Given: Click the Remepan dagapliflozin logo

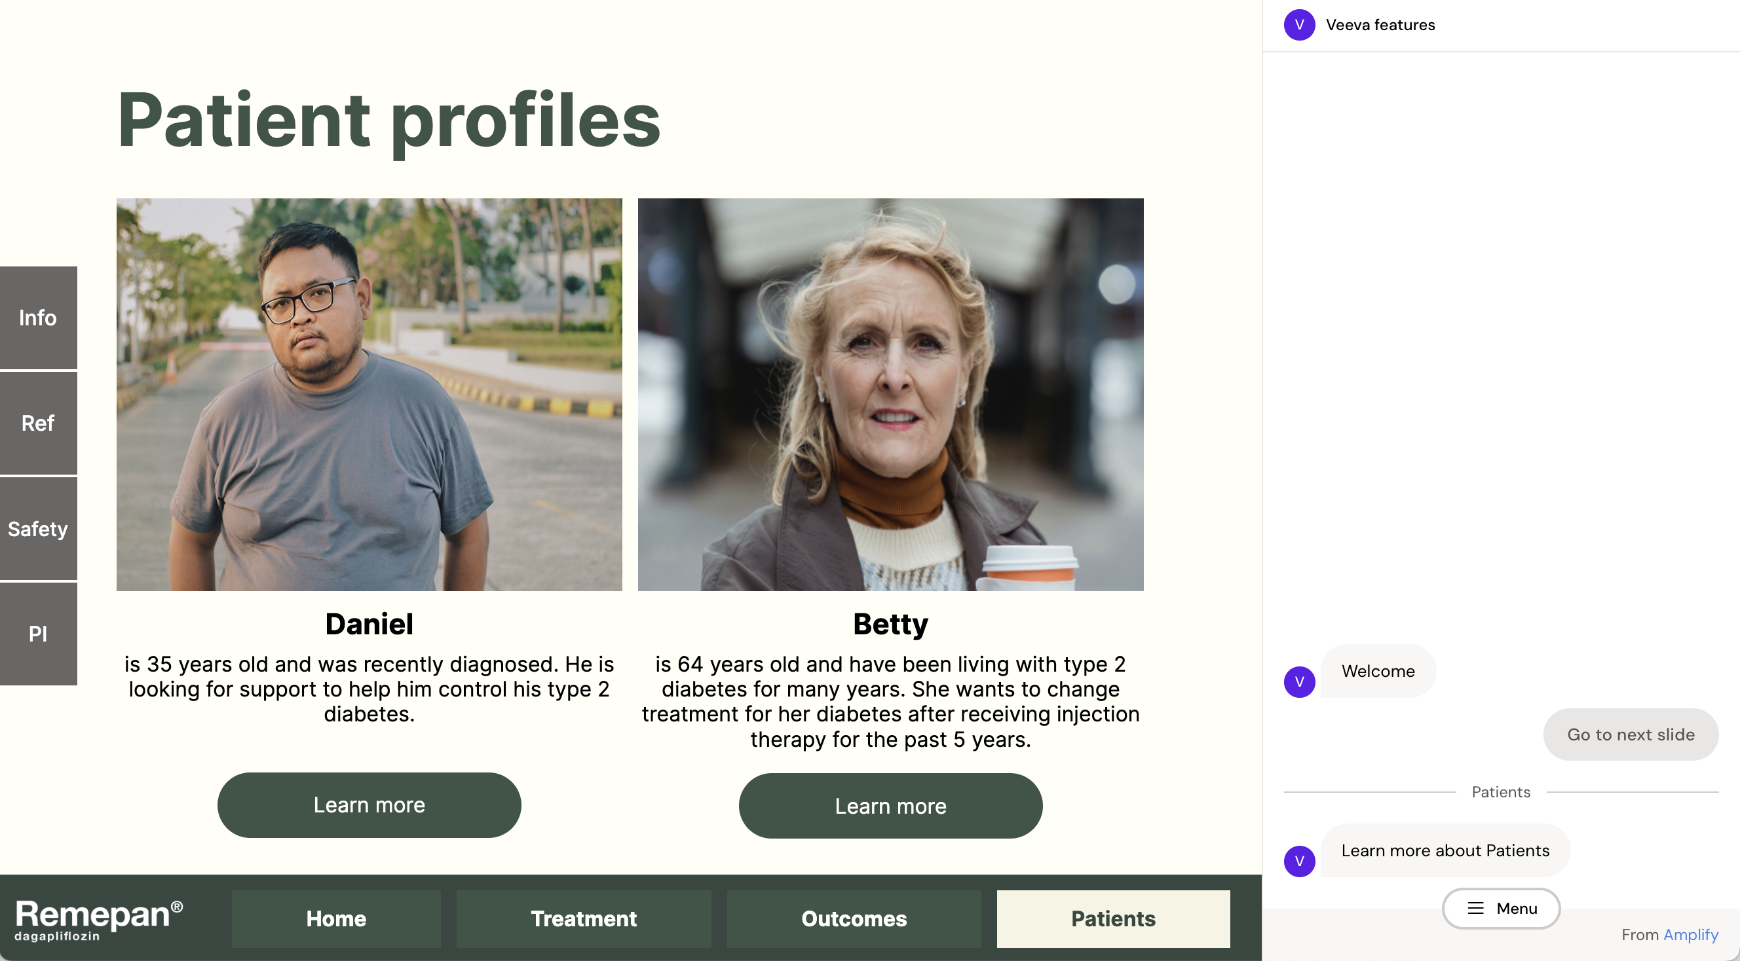Looking at the screenshot, I should coord(99,919).
